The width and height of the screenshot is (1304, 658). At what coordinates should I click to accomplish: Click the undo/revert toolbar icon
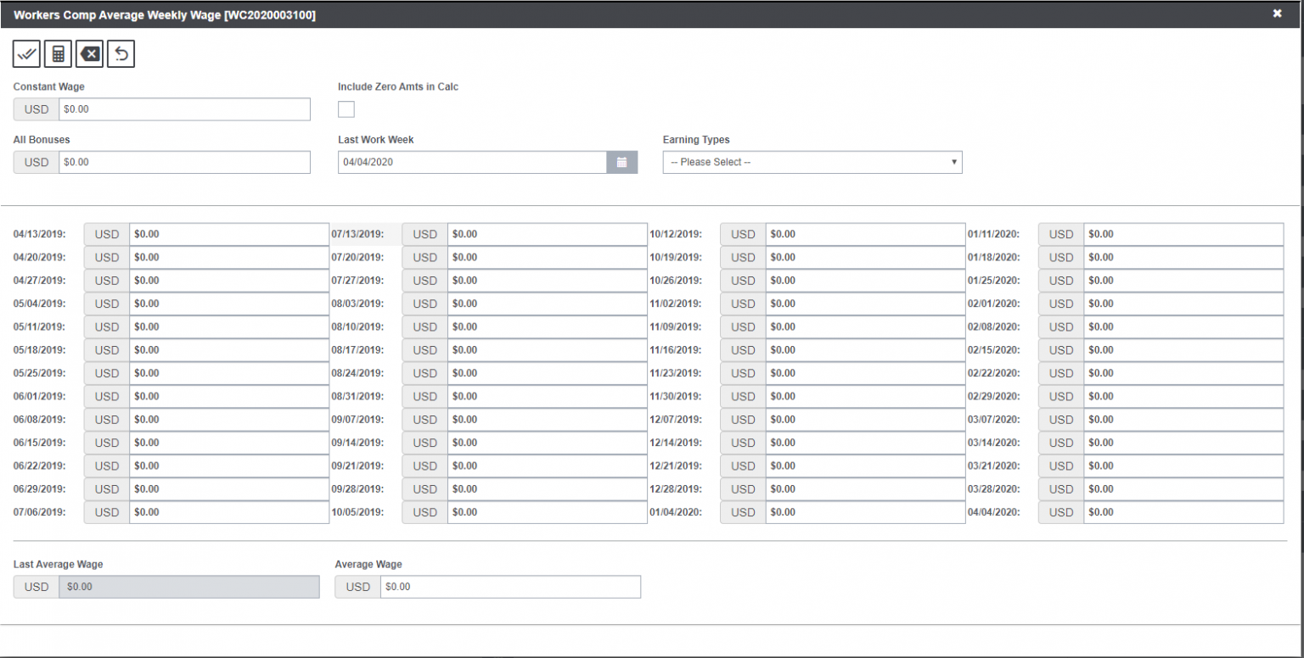point(121,53)
